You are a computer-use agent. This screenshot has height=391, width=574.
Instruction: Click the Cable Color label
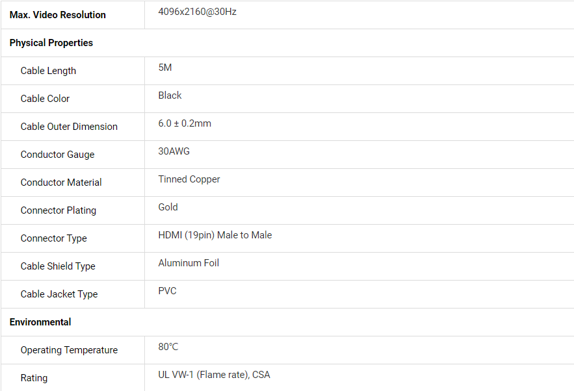coord(45,99)
